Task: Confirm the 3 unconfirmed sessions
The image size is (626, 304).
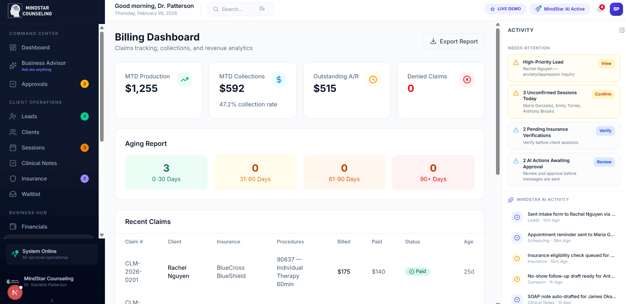Action: point(603,94)
